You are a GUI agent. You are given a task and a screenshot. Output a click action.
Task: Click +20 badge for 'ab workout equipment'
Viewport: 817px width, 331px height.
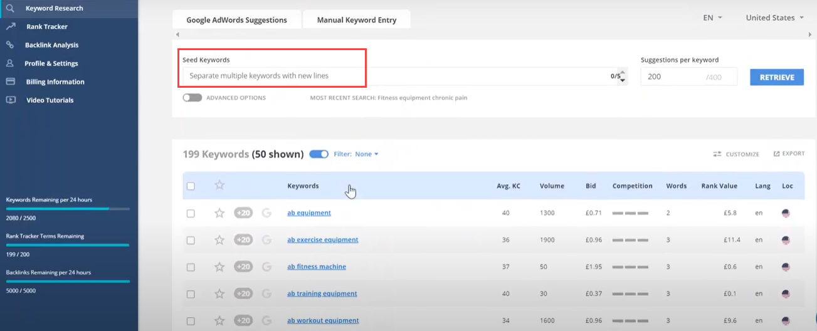243,321
